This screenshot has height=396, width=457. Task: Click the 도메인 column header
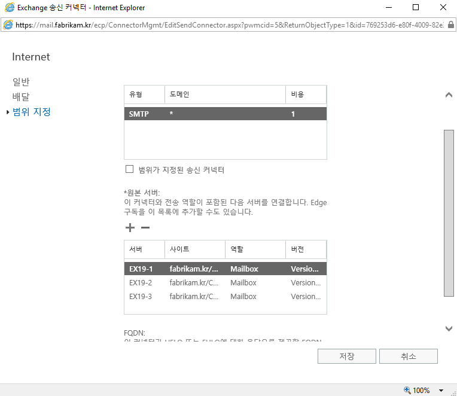point(225,95)
